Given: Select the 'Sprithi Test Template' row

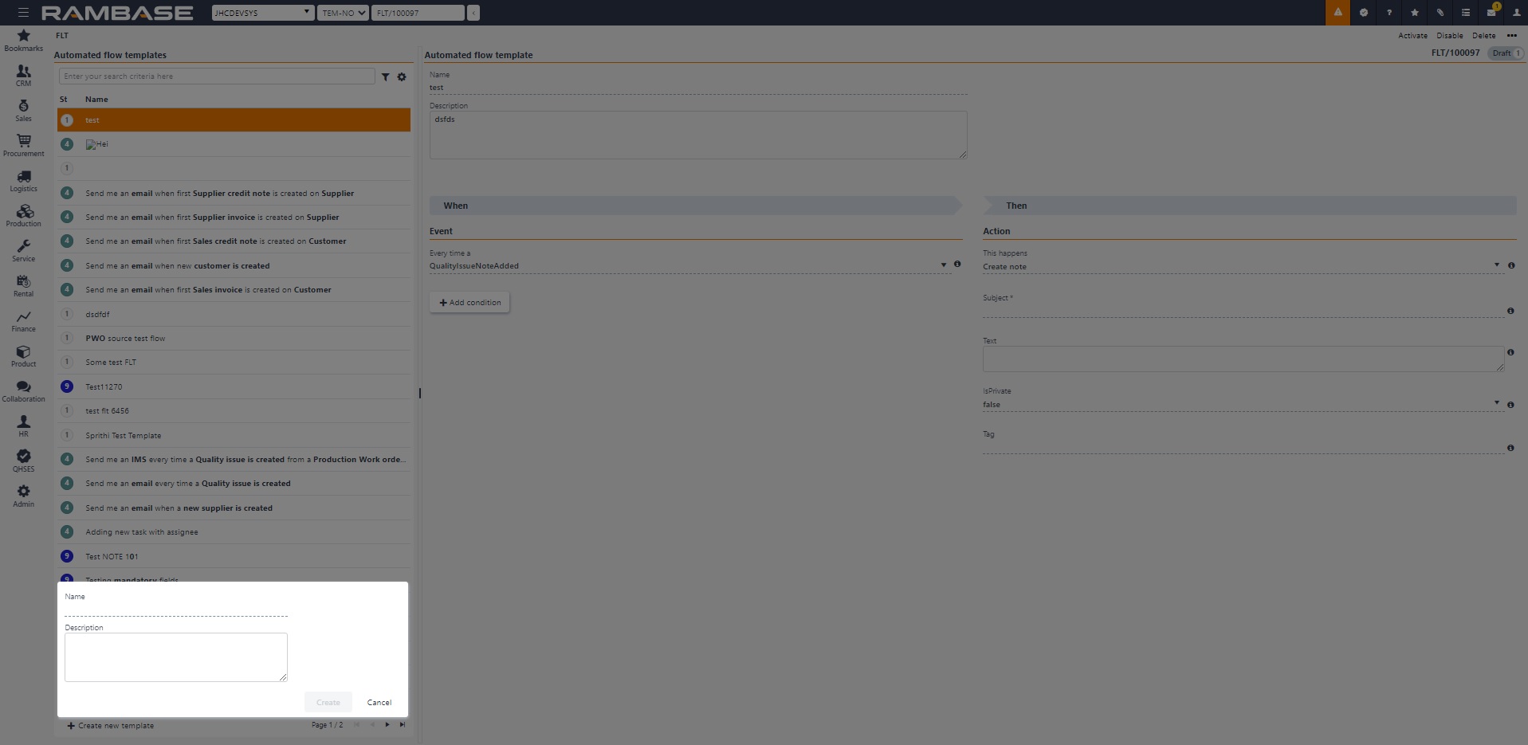Looking at the screenshot, I should (124, 436).
